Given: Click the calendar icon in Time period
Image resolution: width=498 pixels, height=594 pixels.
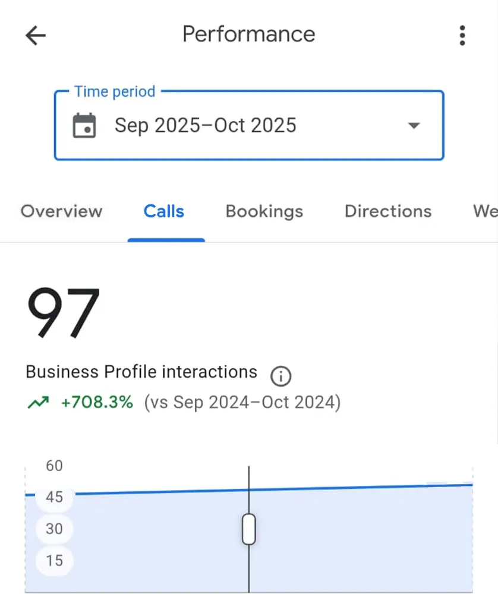Looking at the screenshot, I should (84, 126).
